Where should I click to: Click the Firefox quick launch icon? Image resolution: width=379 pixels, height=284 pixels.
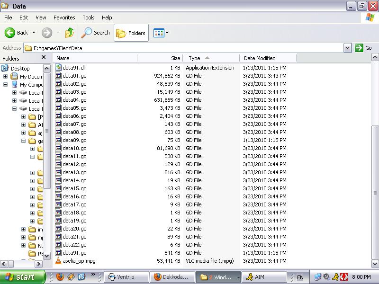pos(60,277)
